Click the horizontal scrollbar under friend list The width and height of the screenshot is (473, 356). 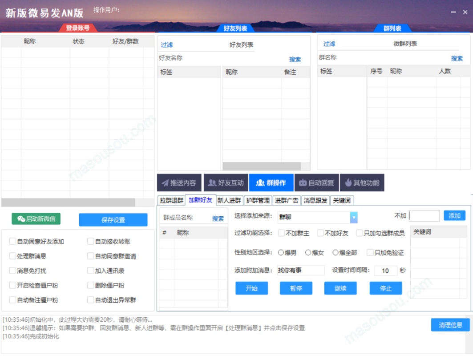coord(262,166)
